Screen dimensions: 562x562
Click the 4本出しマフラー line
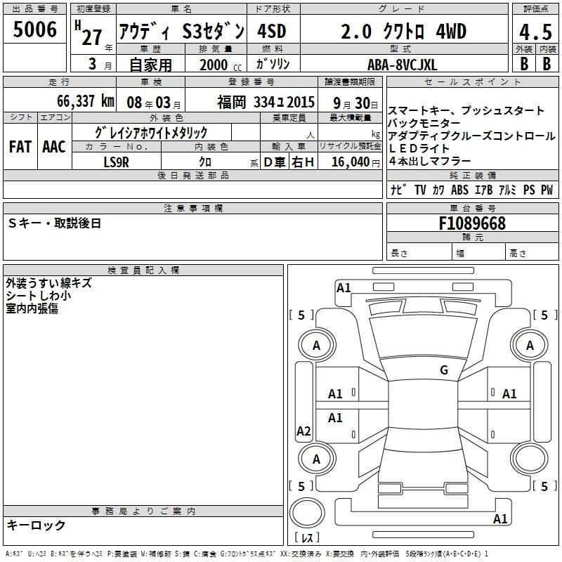[x=429, y=162]
